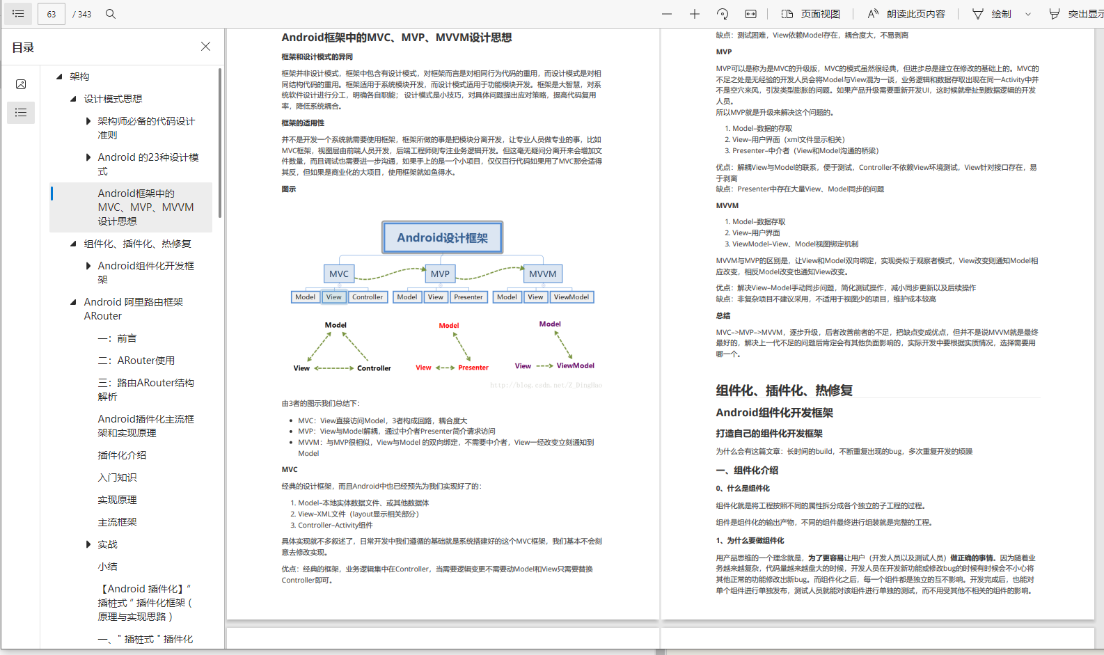Open the search magnifier in toolbar
This screenshot has height=655, width=1104.
pos(111,14)
